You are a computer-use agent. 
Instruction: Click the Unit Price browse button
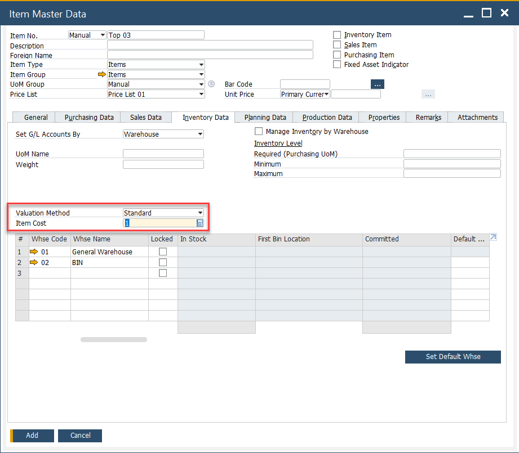[428, 95]
